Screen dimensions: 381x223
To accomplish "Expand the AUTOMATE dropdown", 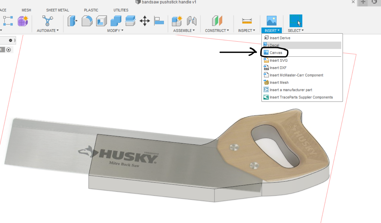I will click(x=48, y=31).
